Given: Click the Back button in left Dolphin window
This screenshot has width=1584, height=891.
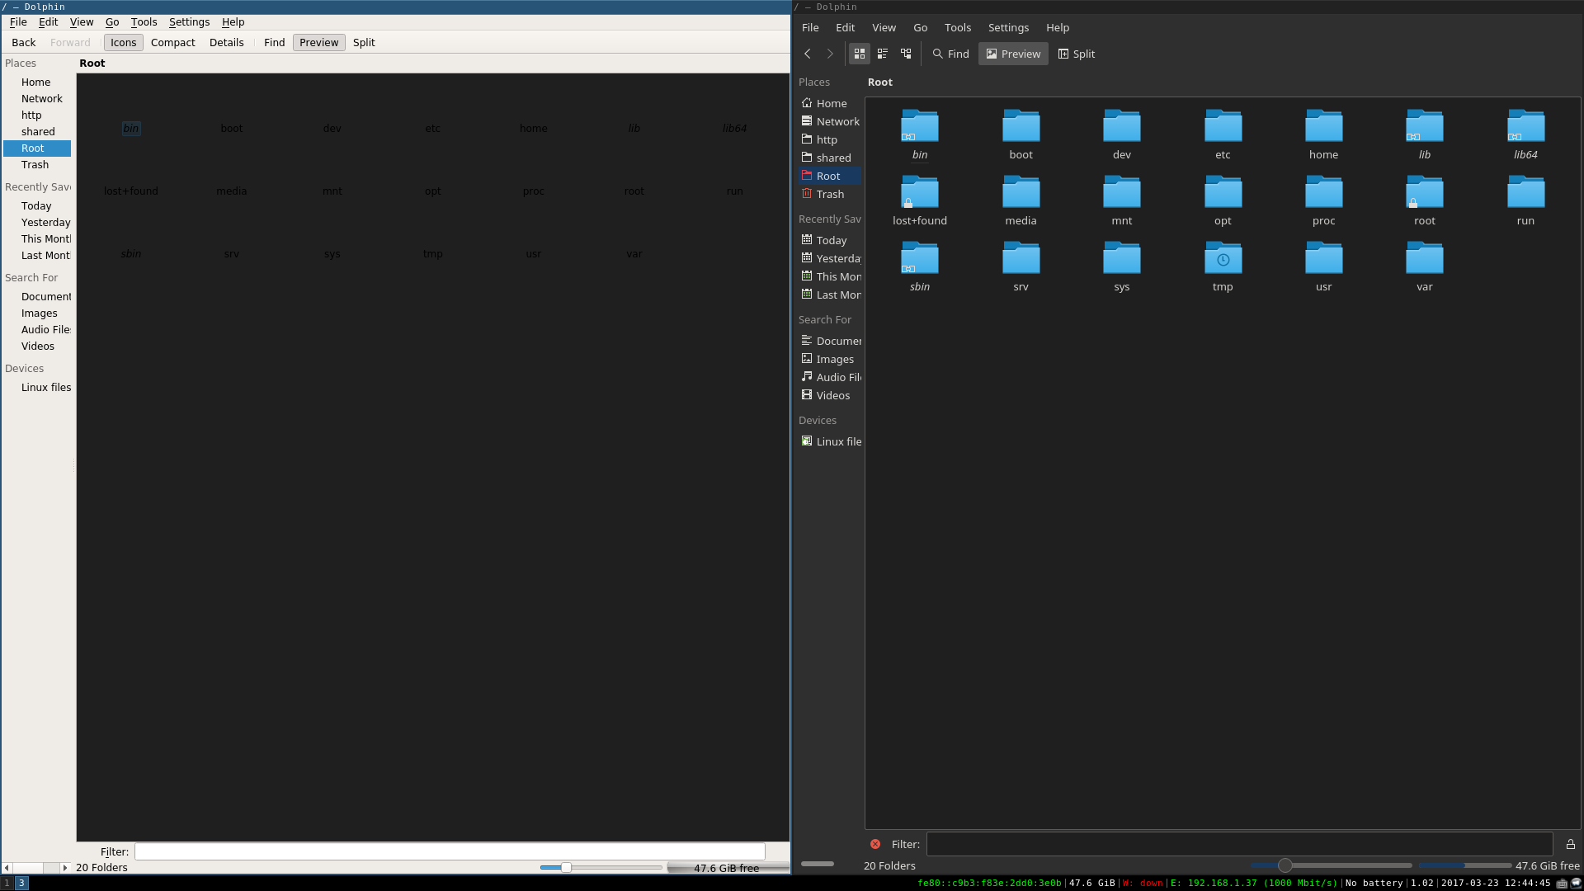Looking at the screenshot, I should pyautogui.click(x=24, y=42).
